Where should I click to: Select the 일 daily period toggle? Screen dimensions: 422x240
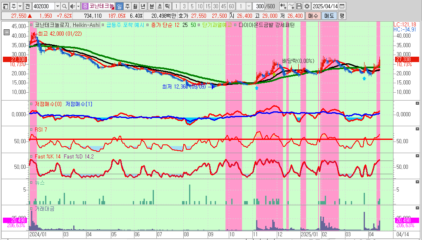pos(119,6)
